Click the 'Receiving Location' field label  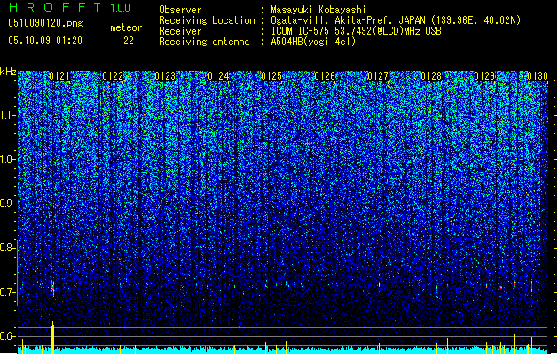coord(207,20)
